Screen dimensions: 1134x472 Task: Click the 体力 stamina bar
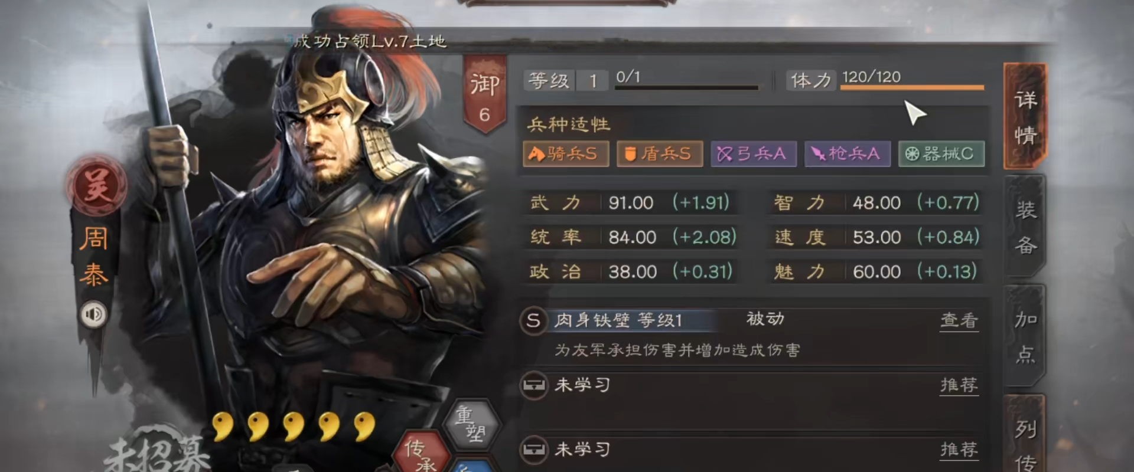click(913, 87)
